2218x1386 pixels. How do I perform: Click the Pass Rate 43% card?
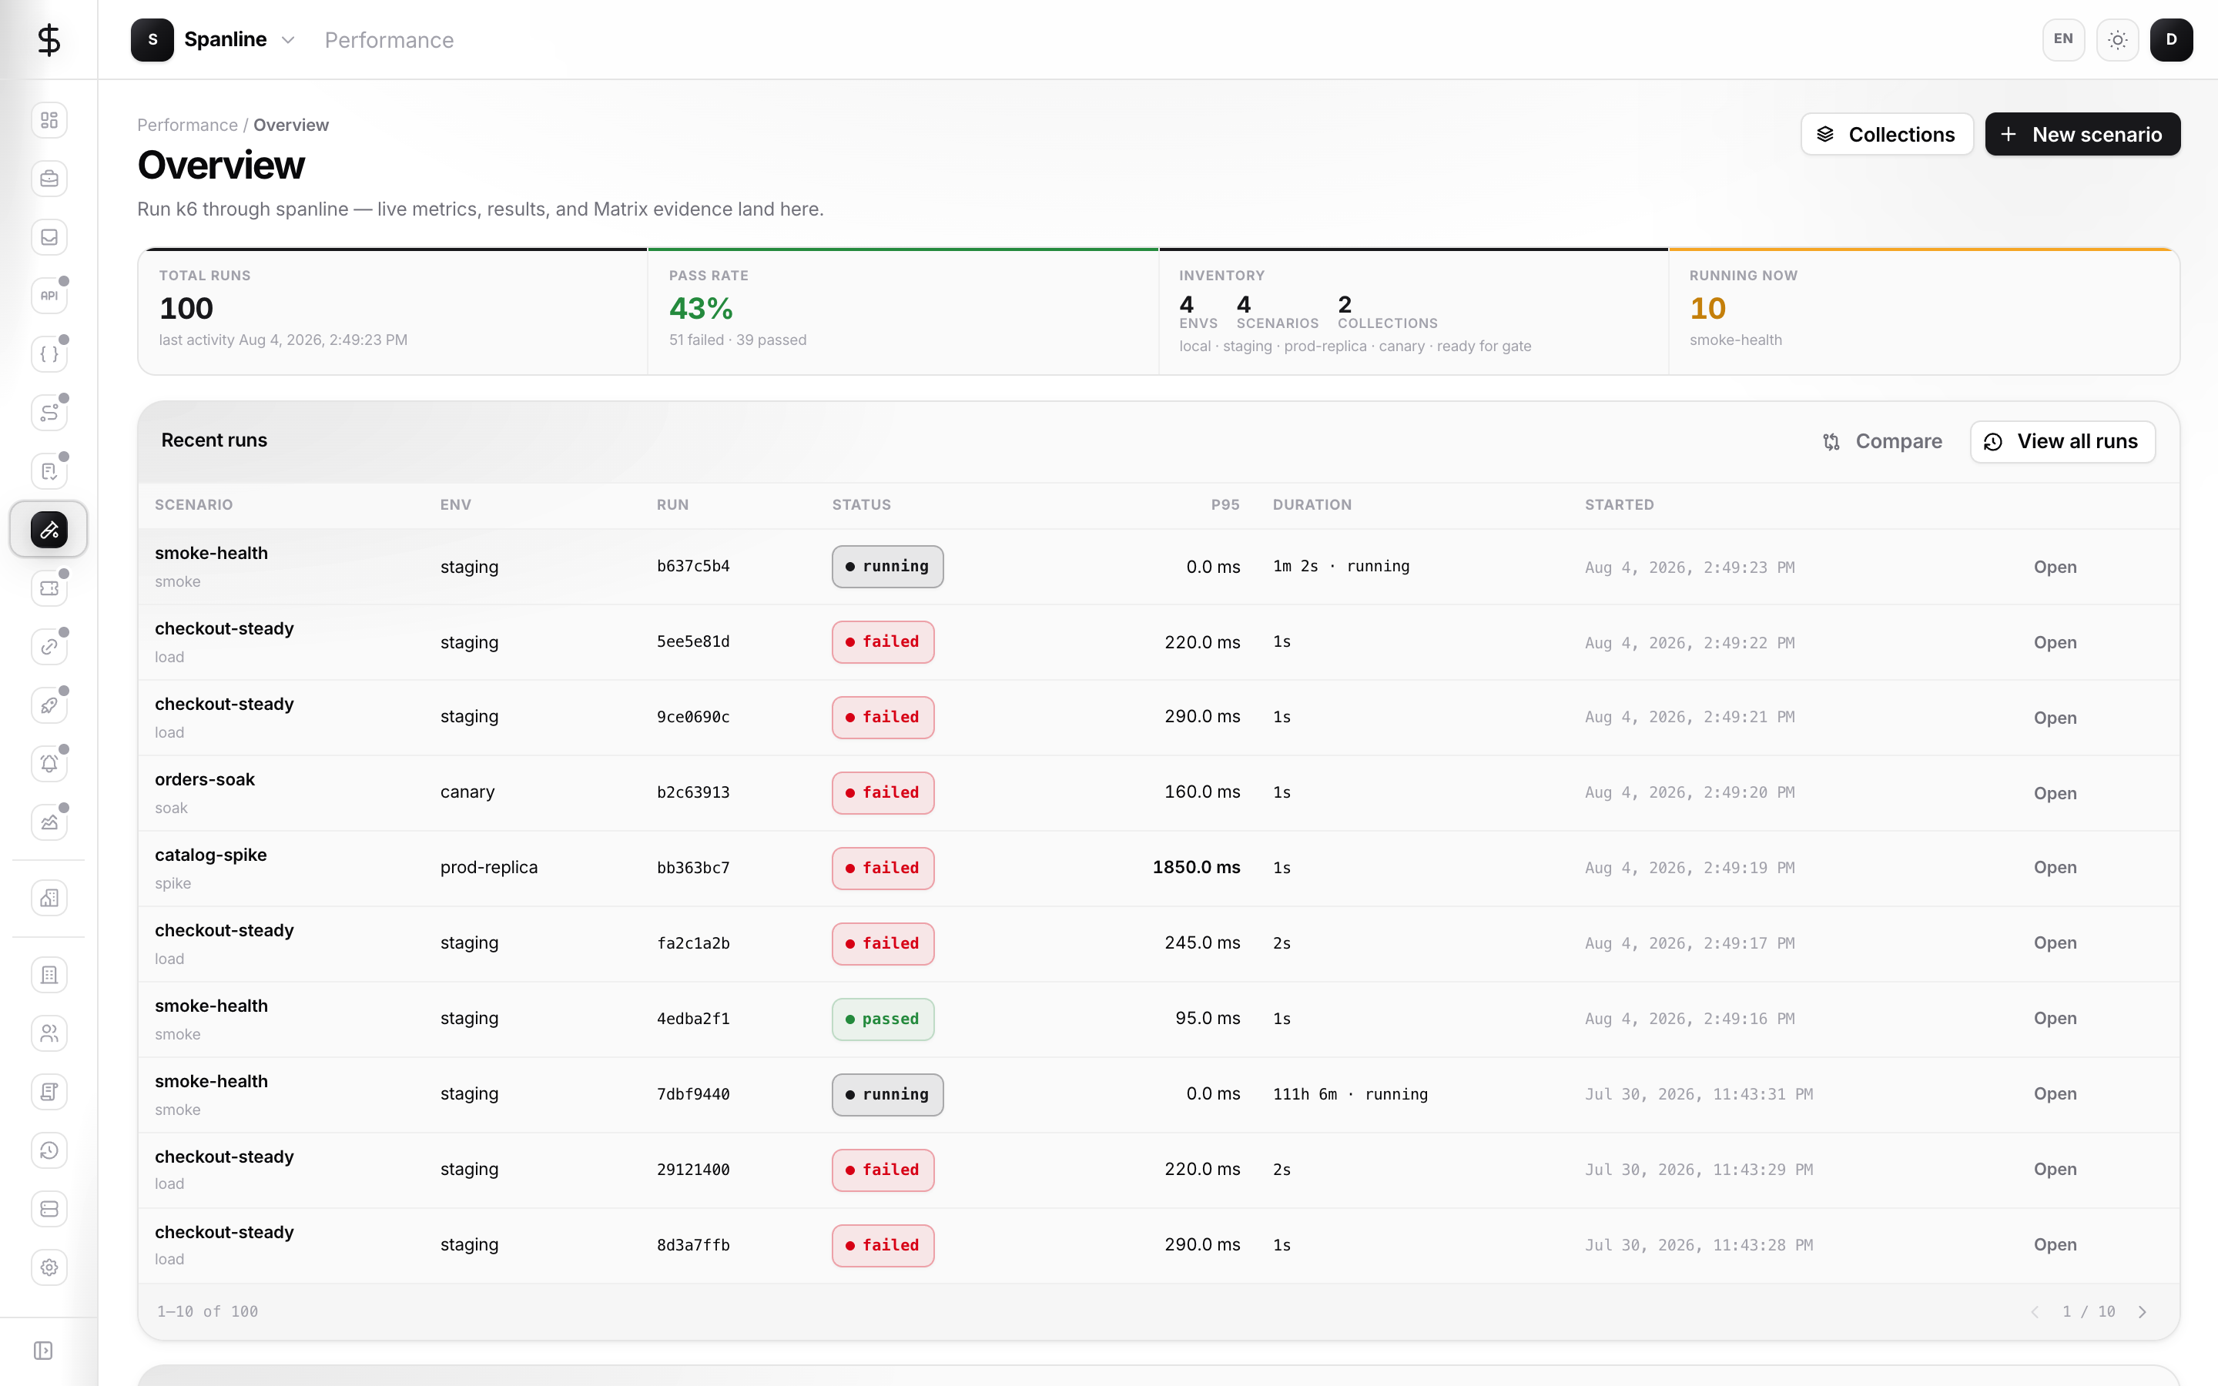pyautogui.click(x=903, y=311)
